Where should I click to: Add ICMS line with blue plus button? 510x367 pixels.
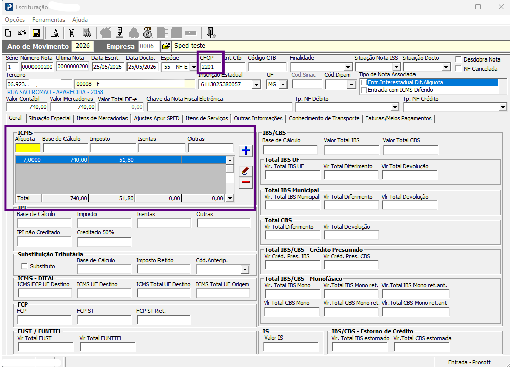point(246,150)
